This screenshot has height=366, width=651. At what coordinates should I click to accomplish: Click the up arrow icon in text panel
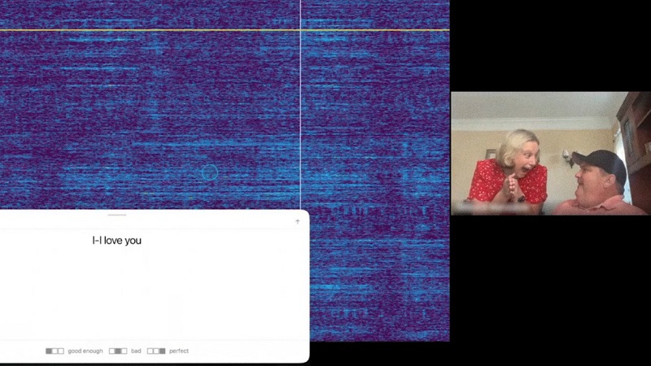pos(297,222)
